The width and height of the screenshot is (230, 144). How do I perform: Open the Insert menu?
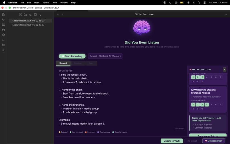coord(37,3)
